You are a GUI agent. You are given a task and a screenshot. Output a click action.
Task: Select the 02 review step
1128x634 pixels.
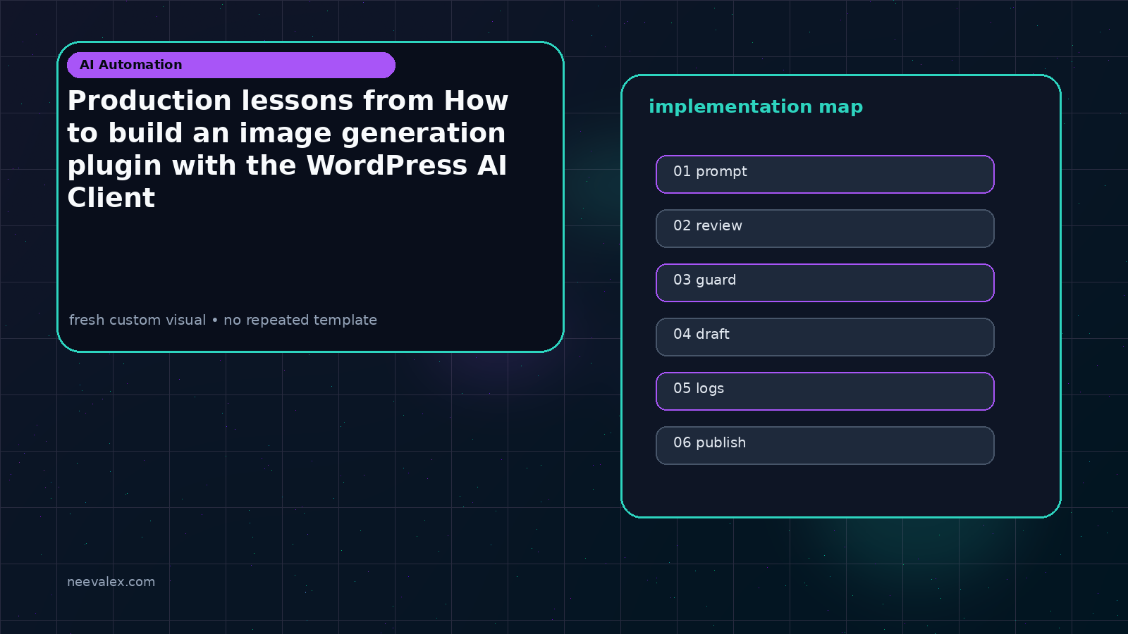pyautogui.click(x=825, y=228)
